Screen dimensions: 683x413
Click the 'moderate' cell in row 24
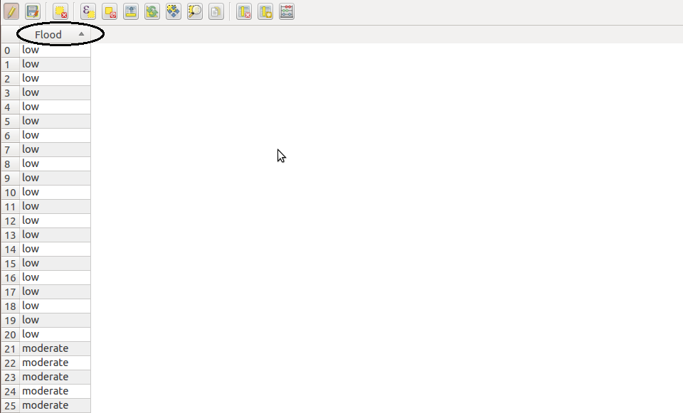pos(55,391)
